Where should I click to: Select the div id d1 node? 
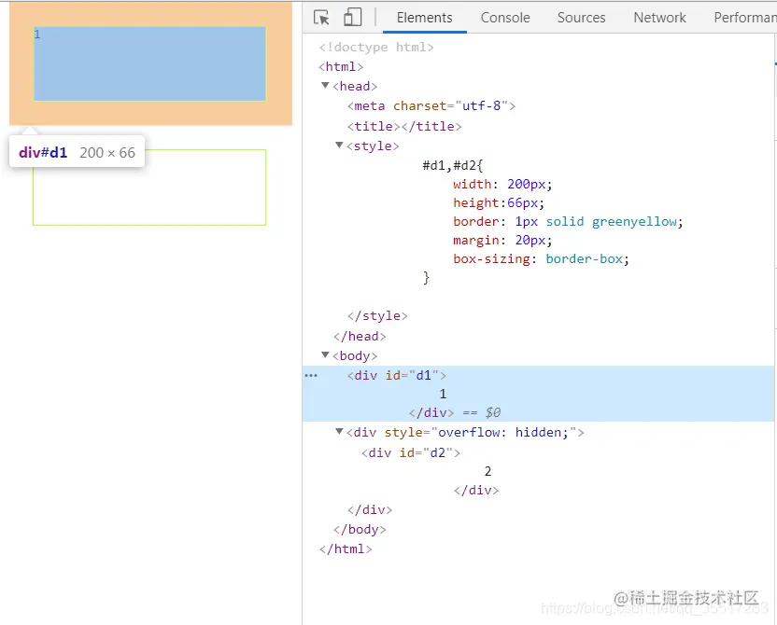point(396,376)
